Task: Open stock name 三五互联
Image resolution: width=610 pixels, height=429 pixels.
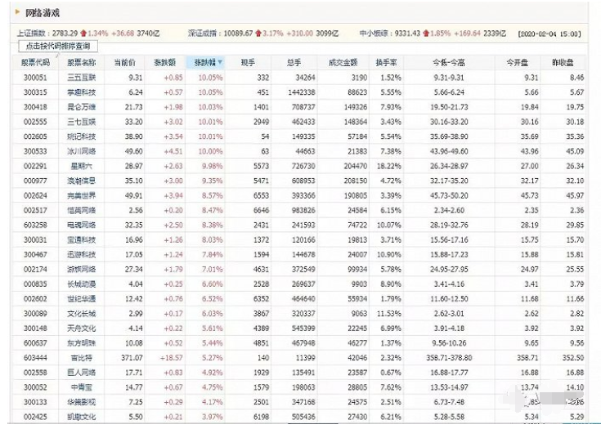Action: click(x=81, y=78)
